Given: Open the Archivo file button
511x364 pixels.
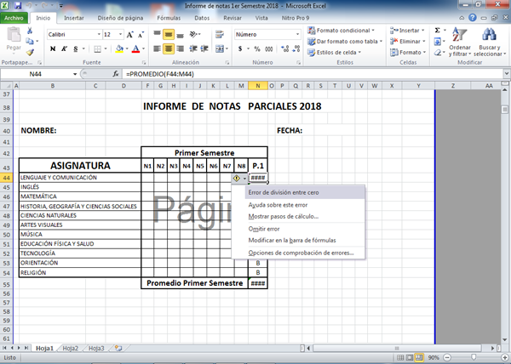Looking at the screenshot, I should tap(16, 16).
